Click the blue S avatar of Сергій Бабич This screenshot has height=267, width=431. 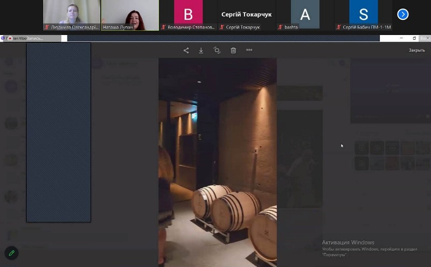363,13
